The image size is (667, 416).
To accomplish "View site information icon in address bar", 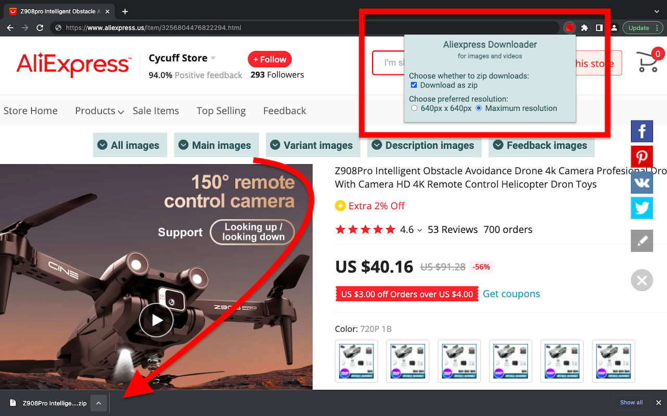I will tap(58, 28).
